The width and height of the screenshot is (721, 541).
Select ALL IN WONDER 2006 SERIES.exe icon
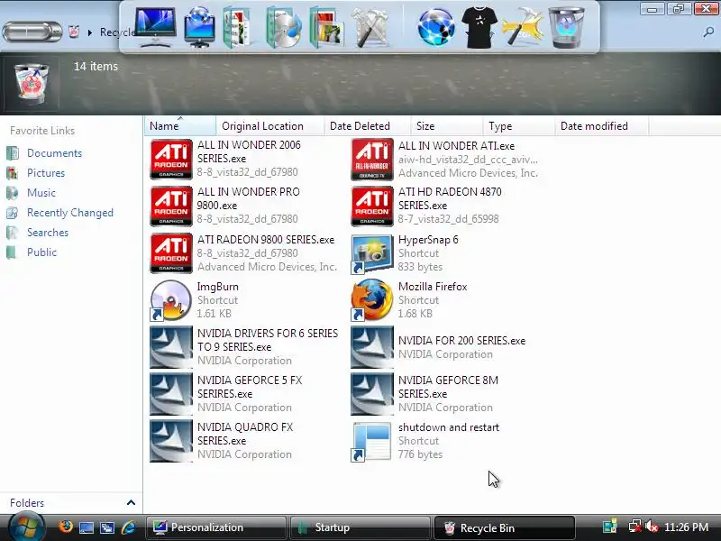(x=171, y=160)
